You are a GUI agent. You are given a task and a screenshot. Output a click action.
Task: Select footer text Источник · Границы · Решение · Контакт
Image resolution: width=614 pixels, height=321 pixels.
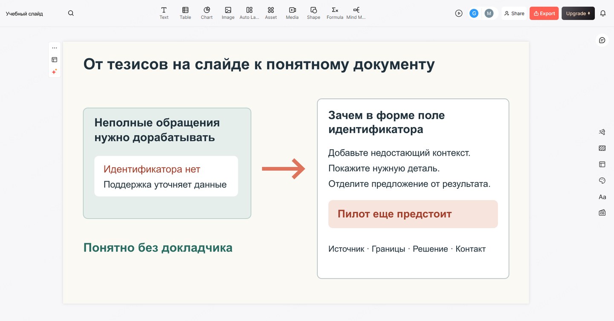(x=407, y=249)
